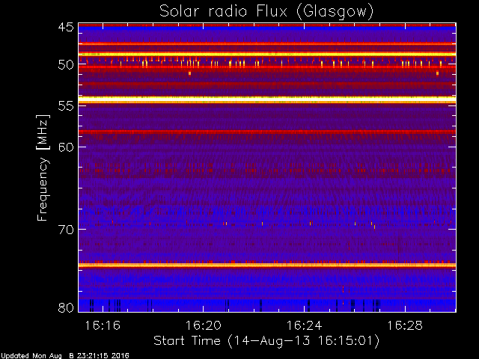Select the 45 MHz frequency axis label

pyautogui.click(x=66, y=28)
